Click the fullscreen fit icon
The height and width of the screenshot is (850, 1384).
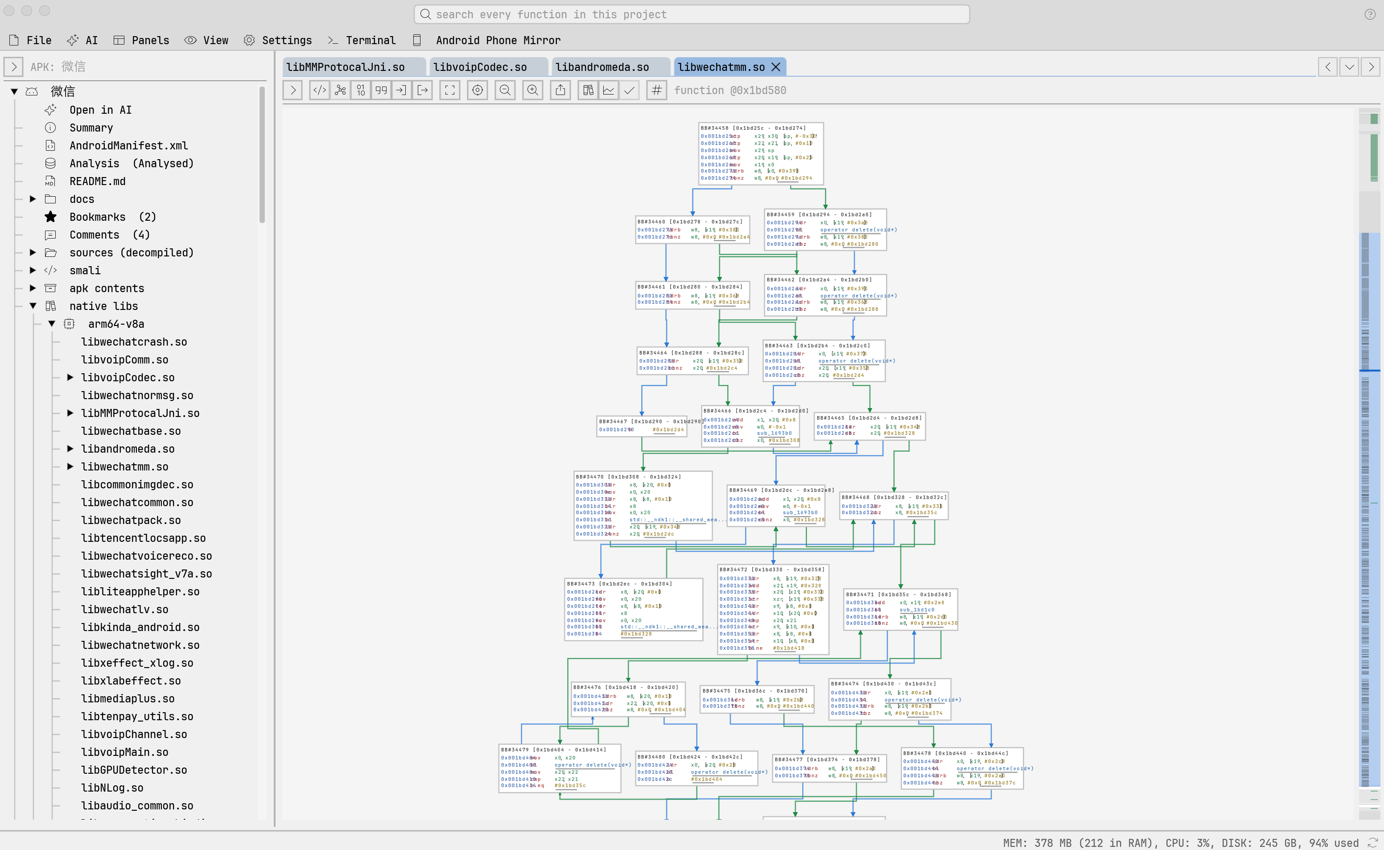[x=450, y=91]
